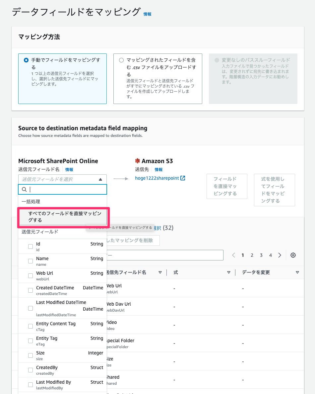Choose すべてのフィールドを直接マッピングする option
Viewport: 315px width, 394px height.
click(x=63, y=217)
